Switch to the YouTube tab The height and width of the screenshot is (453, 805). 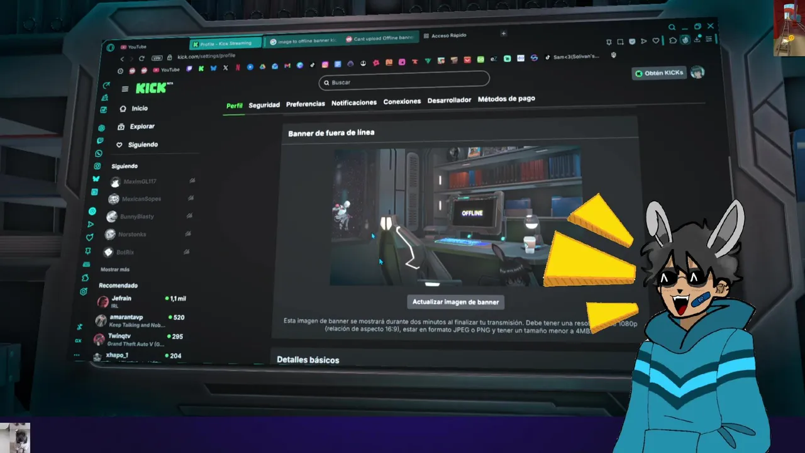point(133,47)
